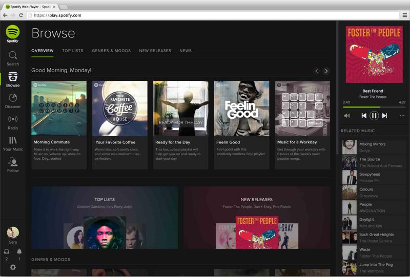Screen dimensions: 410x277
Task: Show previous playlists with left chevron
Action: pos(317,71)
